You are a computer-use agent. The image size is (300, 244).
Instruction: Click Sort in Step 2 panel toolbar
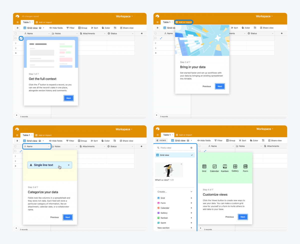234,28
